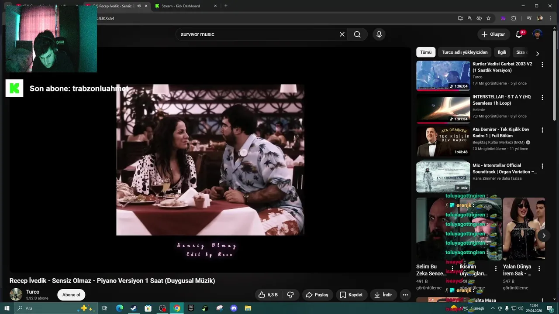
Task: Open Turco channel avatar
Action: (x=16, y=294)
